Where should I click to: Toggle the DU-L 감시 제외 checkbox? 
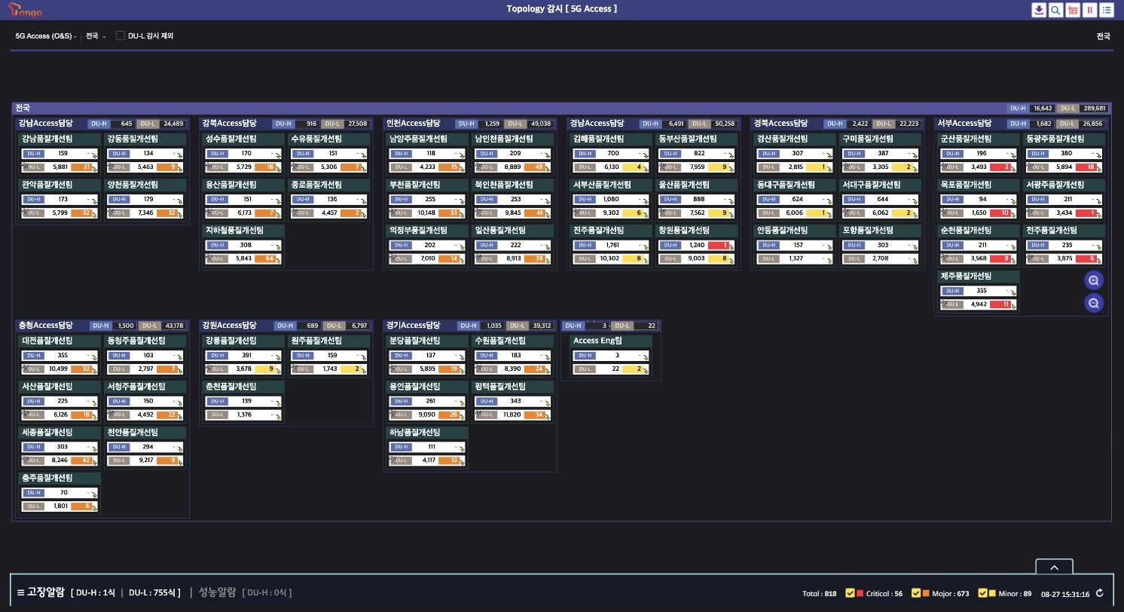(x=120, y=36)
